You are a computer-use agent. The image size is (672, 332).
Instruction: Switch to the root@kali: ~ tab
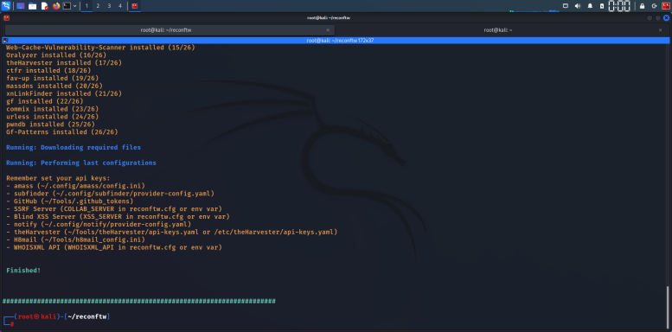[x=498, y=30]
